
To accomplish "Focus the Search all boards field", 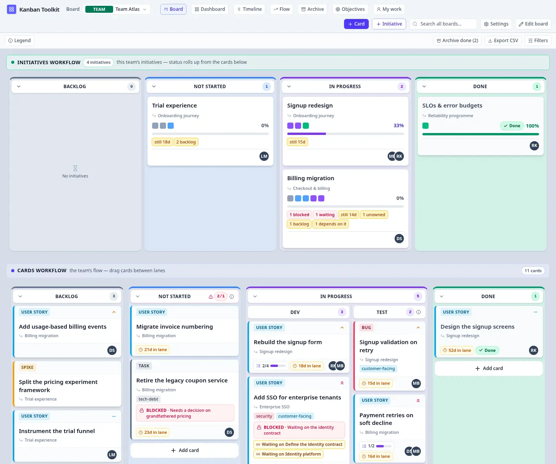I will point(443,24).
